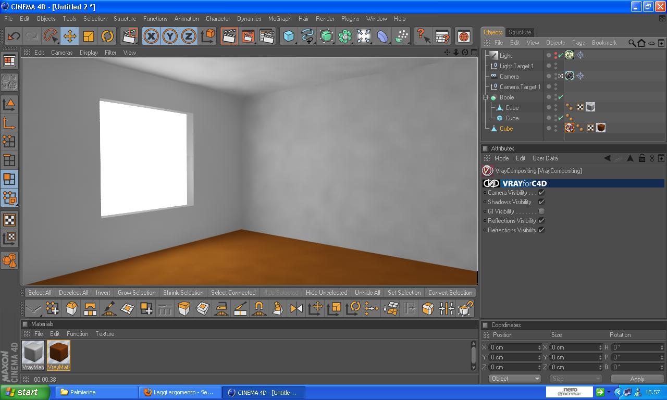Open Render Settings clapperboard icon
This screenshot has height=400, width=667.
(267, 36)
